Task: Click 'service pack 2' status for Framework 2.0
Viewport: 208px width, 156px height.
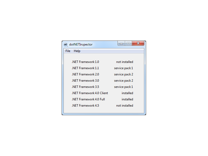Action: [123, 74]
